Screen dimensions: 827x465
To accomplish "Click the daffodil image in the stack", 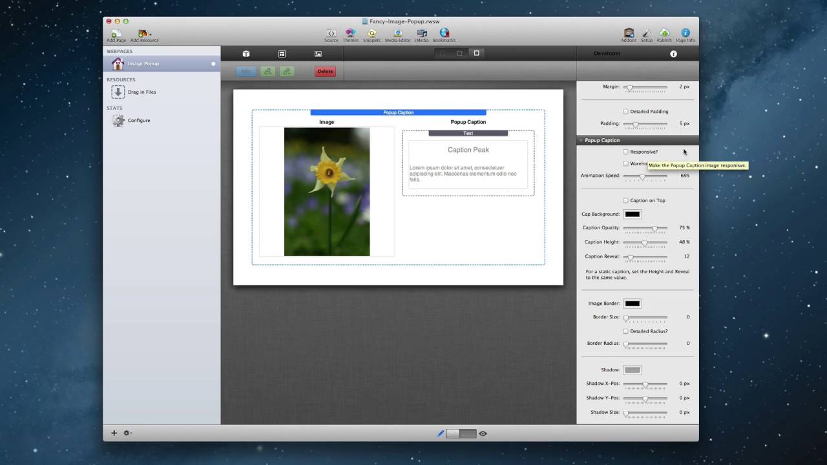I will pos(327,192).
